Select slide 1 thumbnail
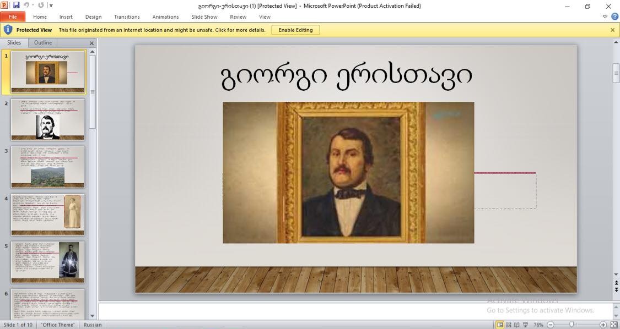Image resolution: width=620 pixels, height=329 pixels. [x=47, y=72]
